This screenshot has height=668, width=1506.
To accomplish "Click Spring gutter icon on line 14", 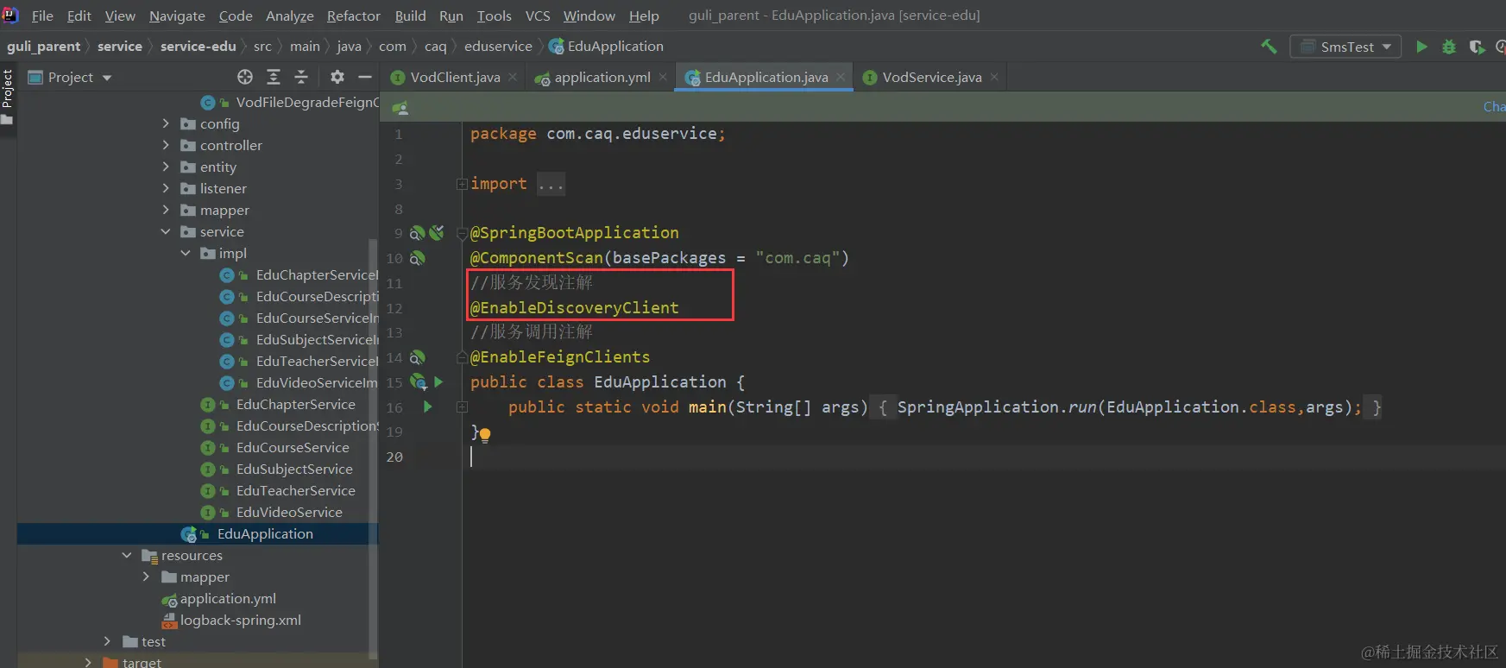I will pos(418,357).
